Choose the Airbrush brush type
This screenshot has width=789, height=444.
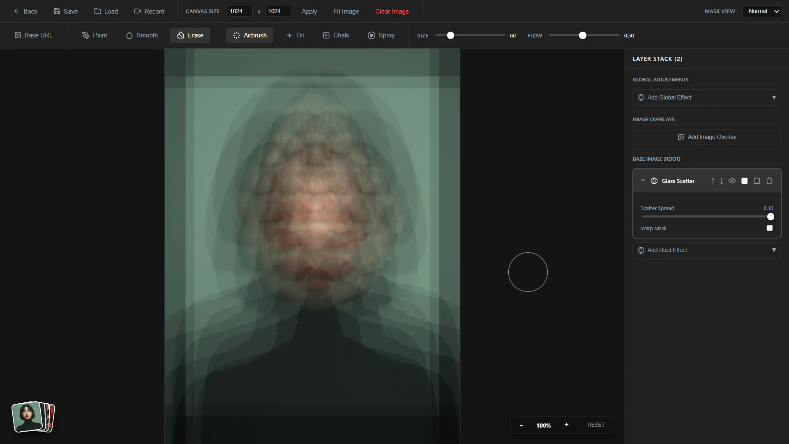click(x=249, y=35)
